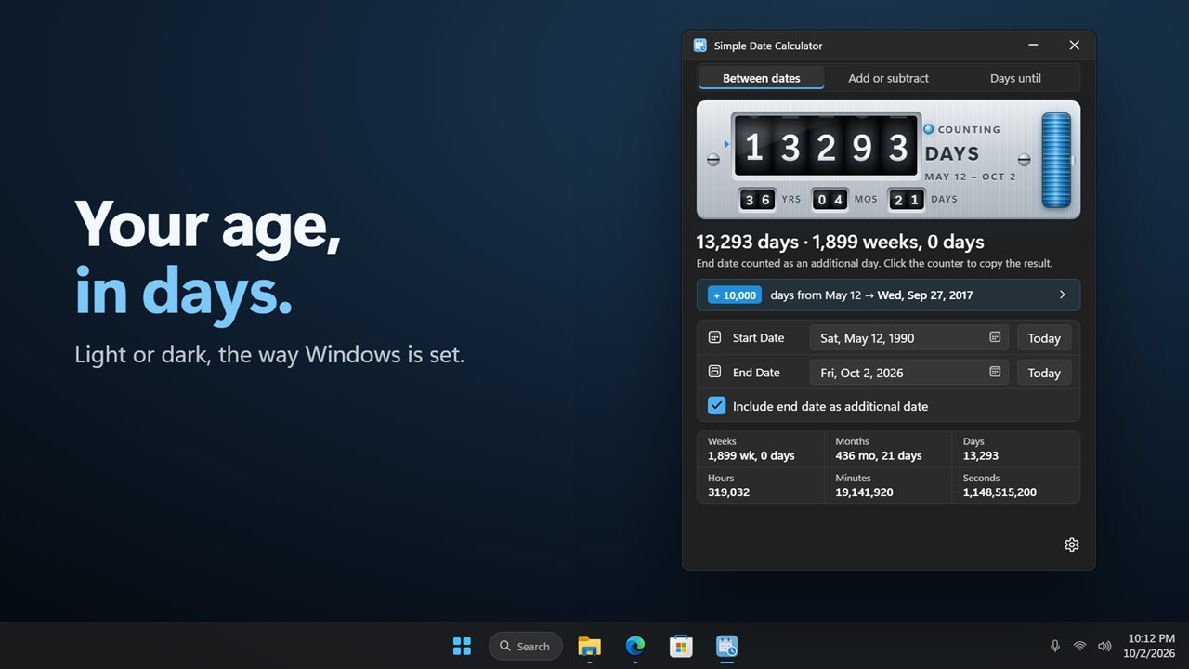Switch to the Add or subtract tab
The height and width of the screenshot is (669, 1189).
click(x=888, y=78)
